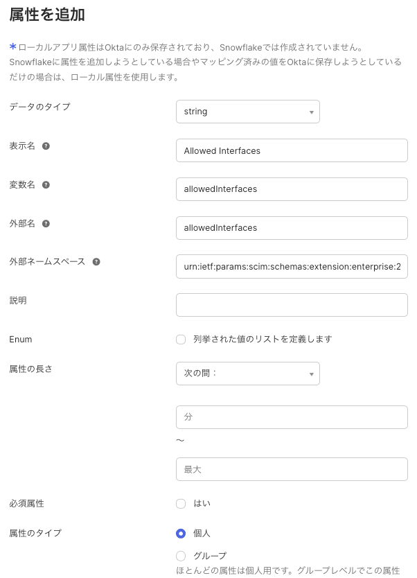Click help icon beside 外部ネームスペース
This screenshot has width=417, height=578.
click(x=96, y=262)
